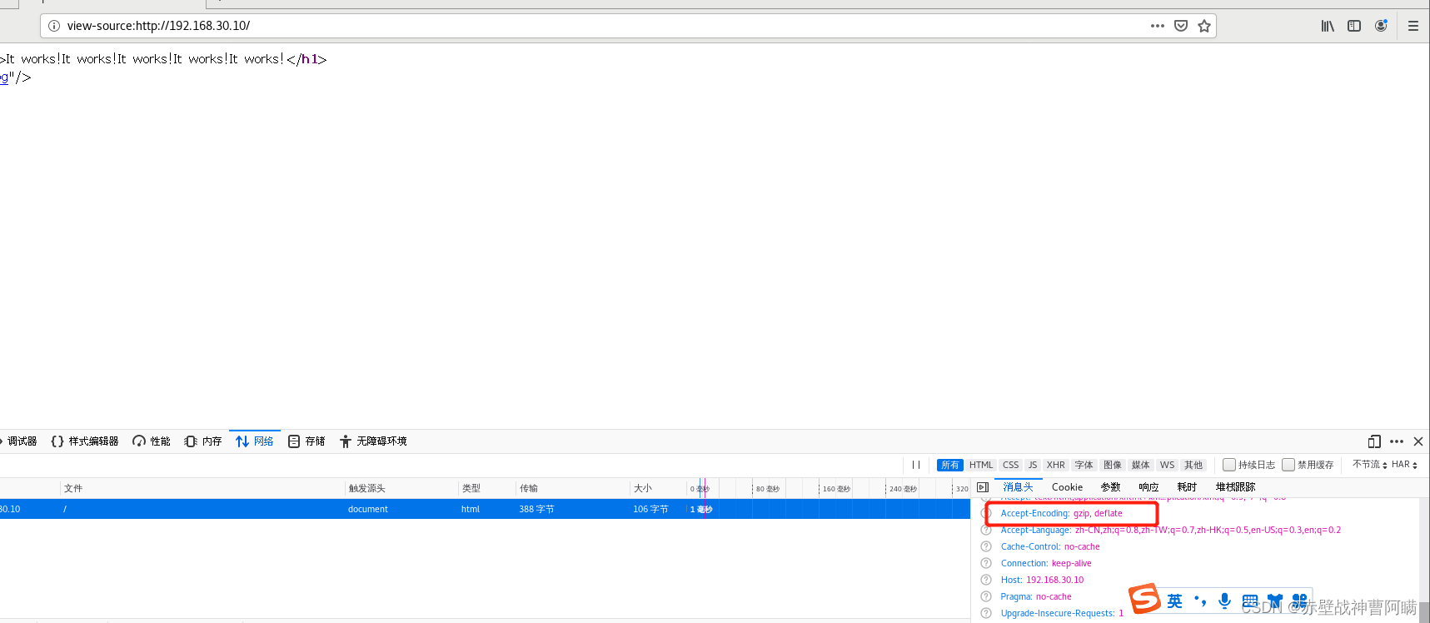
Task: Select the 所有 all filter
Action: pyautogui.click(x=950, y=465)
